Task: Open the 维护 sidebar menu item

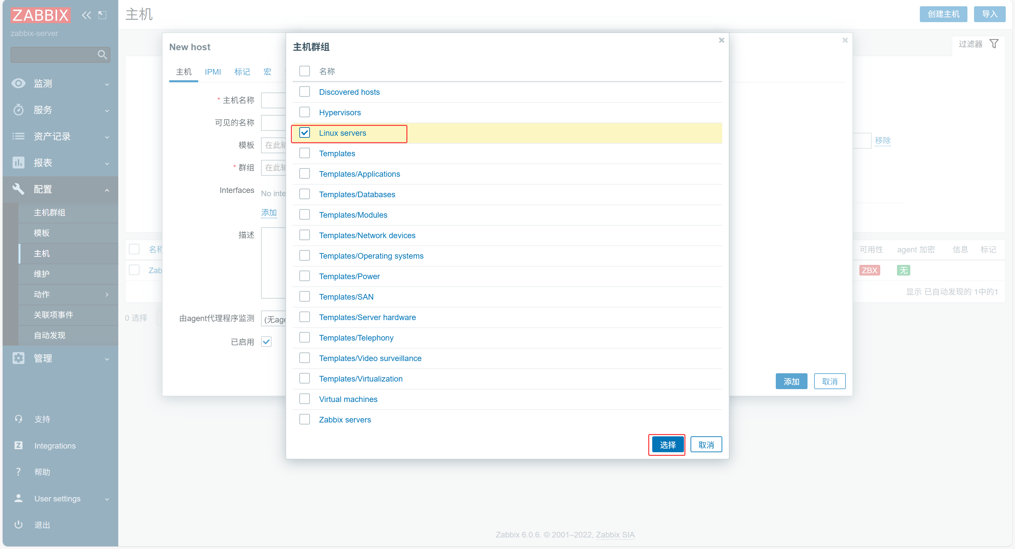Action: point(68,274)
